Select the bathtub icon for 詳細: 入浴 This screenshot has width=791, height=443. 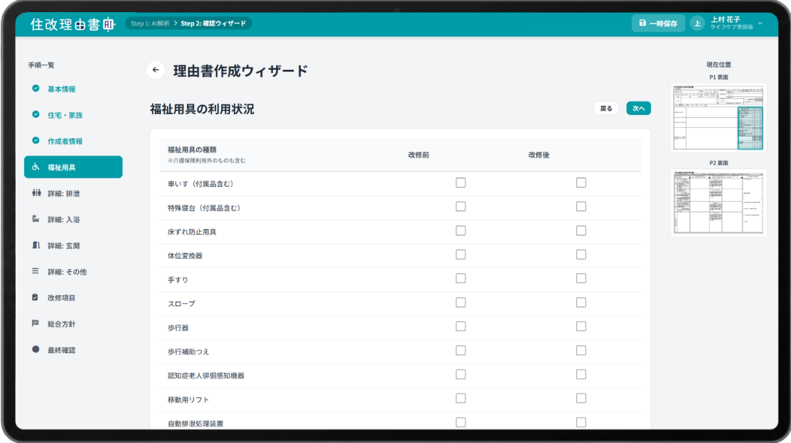coord(34,219)
